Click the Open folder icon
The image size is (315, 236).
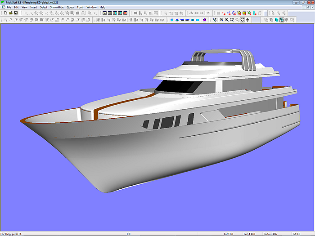coord(10,13)
